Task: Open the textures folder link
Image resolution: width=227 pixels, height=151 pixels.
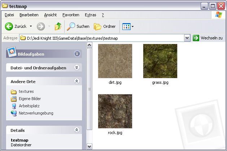Action: [x=26, y=91]
